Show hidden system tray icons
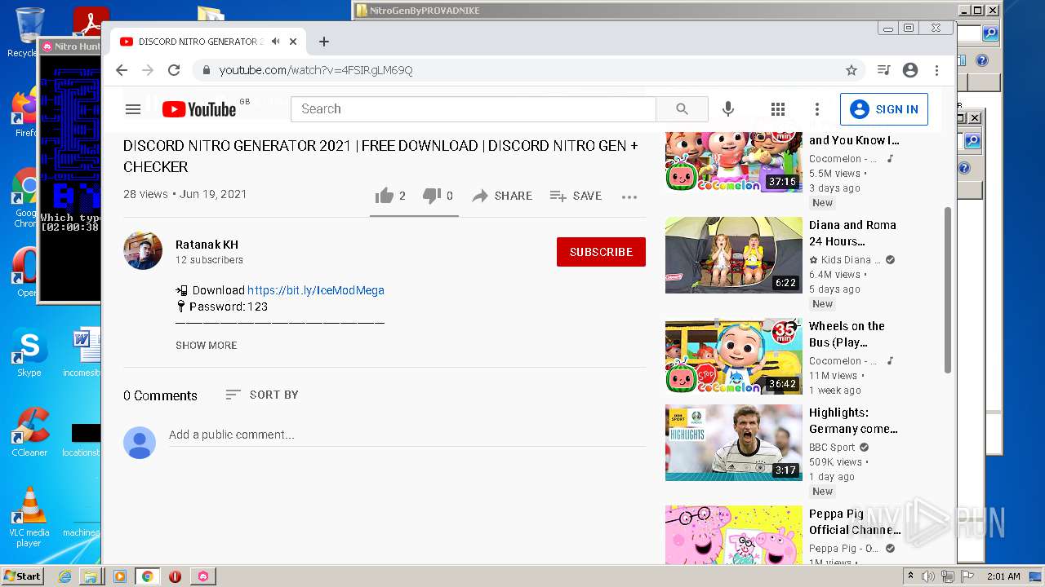The height and width of the screenshot is (587, 1045). click(x=910, y=576)
